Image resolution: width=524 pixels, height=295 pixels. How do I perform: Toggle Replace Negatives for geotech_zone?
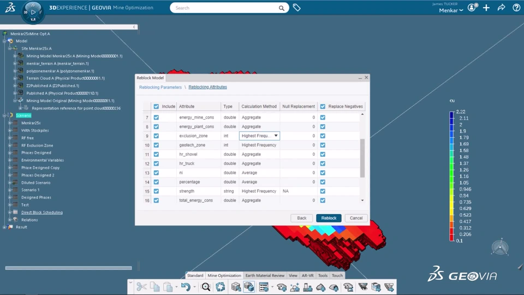pos(323,145)
